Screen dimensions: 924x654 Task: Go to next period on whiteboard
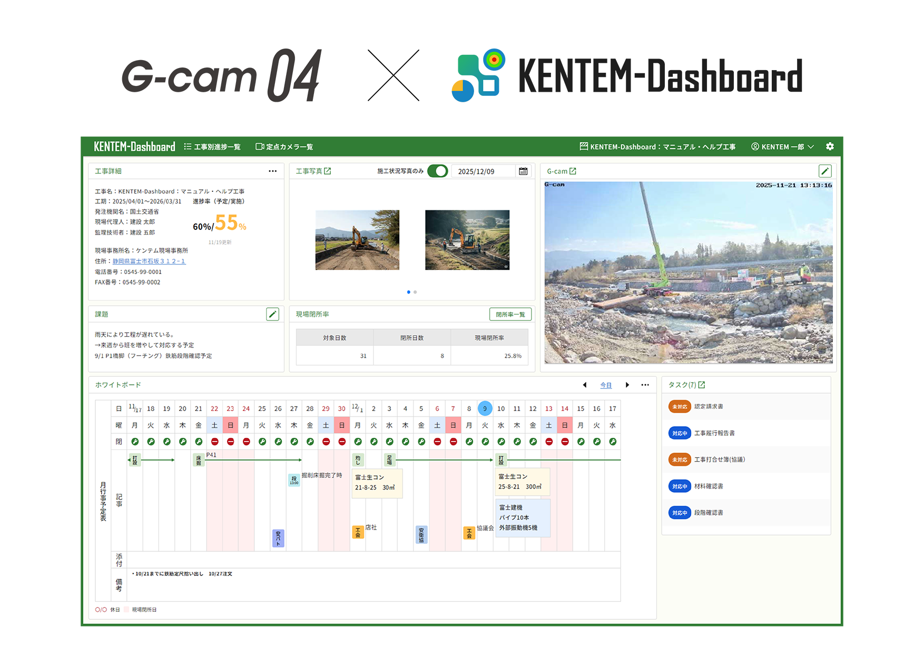tap(627, 385)
